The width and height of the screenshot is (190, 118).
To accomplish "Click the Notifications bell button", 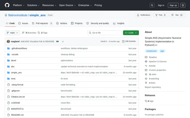I will coord(143,15).
